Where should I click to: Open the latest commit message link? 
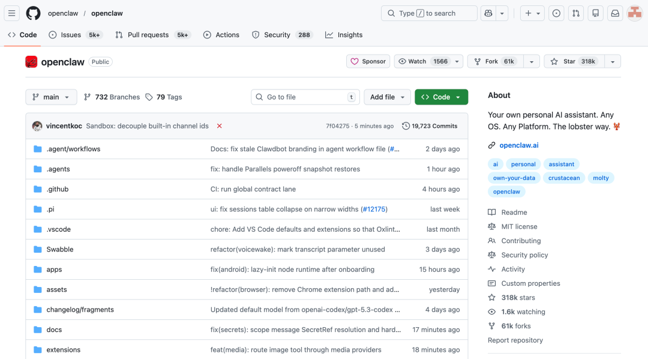coord(147,125)
